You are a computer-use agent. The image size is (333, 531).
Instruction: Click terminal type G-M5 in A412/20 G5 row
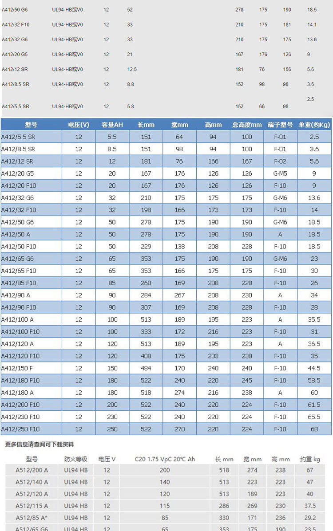point(280,173)
